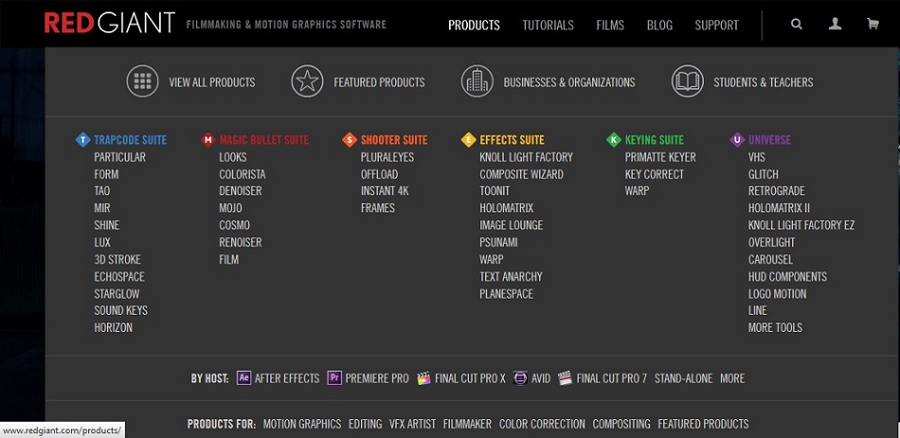Click the Students & Teachers book icon
This screenshot has width=900, height=438.
point(688,82)
